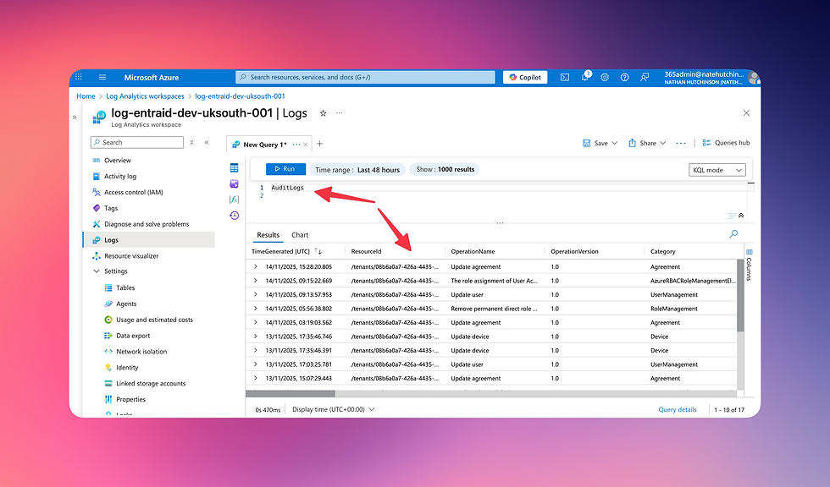
Task: Switch to the Chart tab in results
Action: pyautogui.click(x=301, y=234)
